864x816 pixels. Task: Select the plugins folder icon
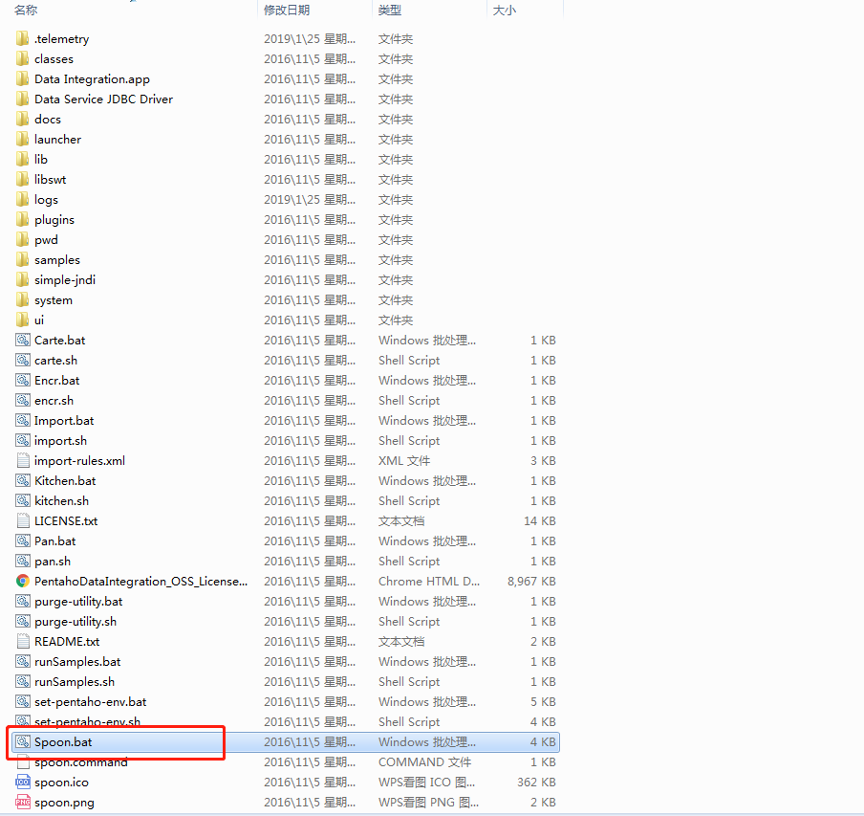tap(23, 220)
